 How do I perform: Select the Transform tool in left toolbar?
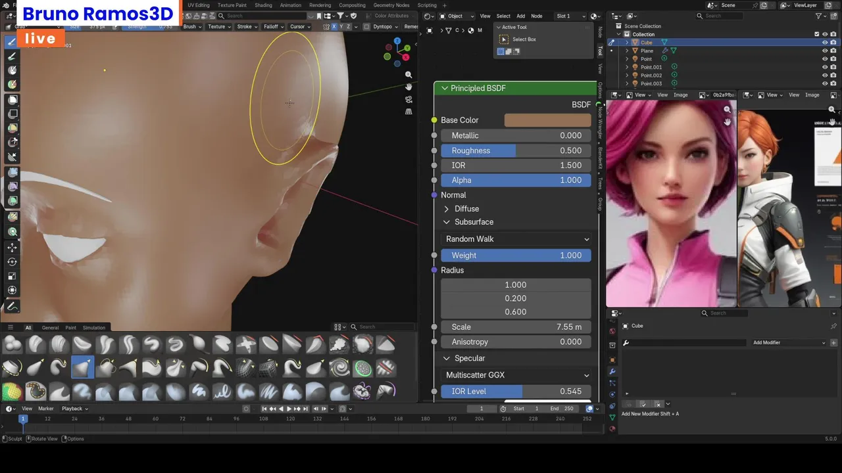12,290
